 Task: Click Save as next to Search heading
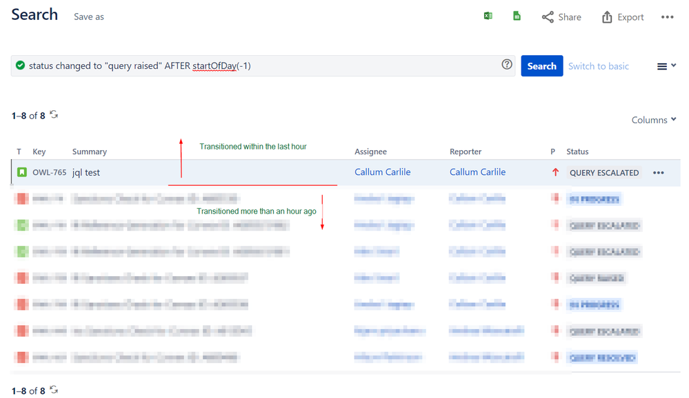pos(89,17)
